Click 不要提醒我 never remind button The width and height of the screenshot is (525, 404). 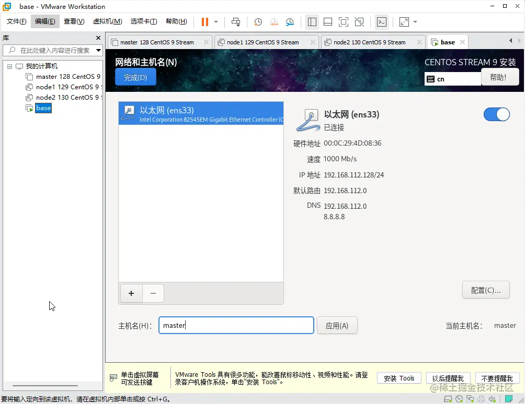pyautogui.click(x=497, y=378)
